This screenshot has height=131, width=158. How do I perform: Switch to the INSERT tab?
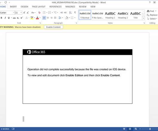[x=13, y=7]
